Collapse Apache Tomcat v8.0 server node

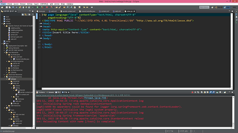click(4, 26)
